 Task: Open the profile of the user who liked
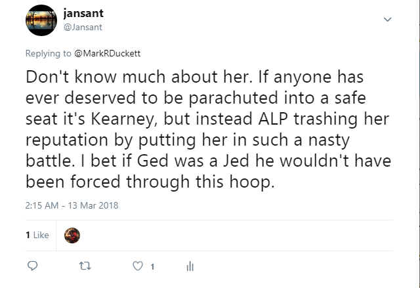tap(72, 236)
